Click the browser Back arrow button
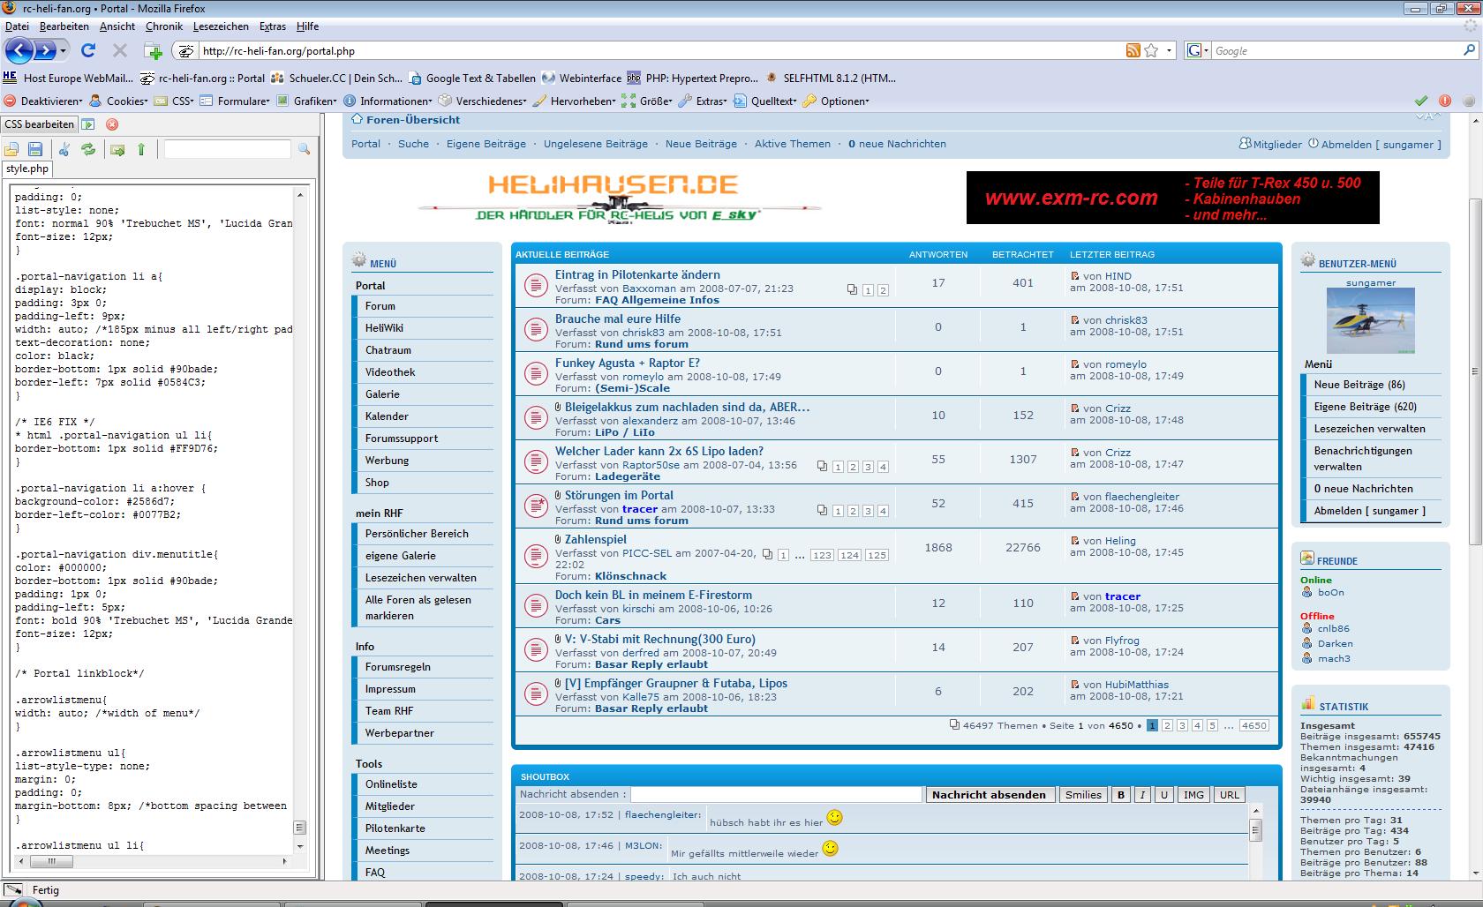The width and height of the screenshot is (1483, 907). pos(19,50)
